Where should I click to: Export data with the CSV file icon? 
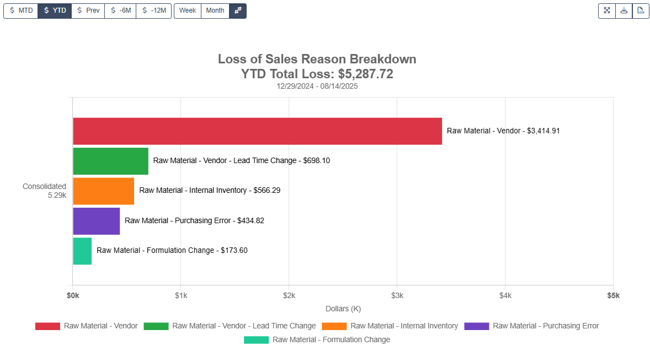point(641,10)
